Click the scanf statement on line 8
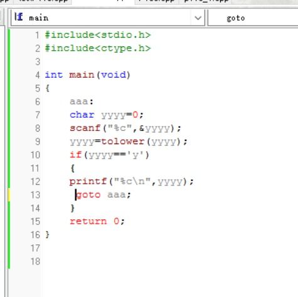Viewport: 298px width, 297px height. [125, 128]
